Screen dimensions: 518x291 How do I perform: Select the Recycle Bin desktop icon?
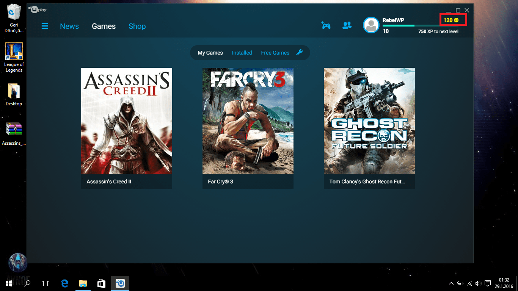[x=14, y=18]
